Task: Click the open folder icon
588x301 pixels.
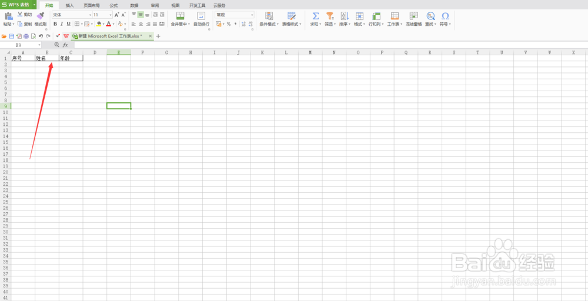Action: pos(4,36)
